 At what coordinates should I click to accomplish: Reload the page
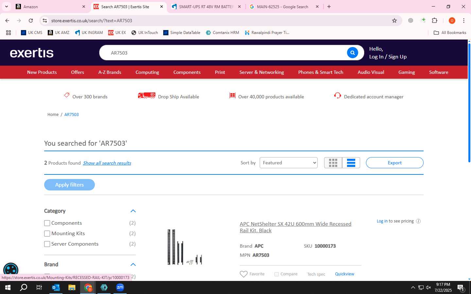31,21
